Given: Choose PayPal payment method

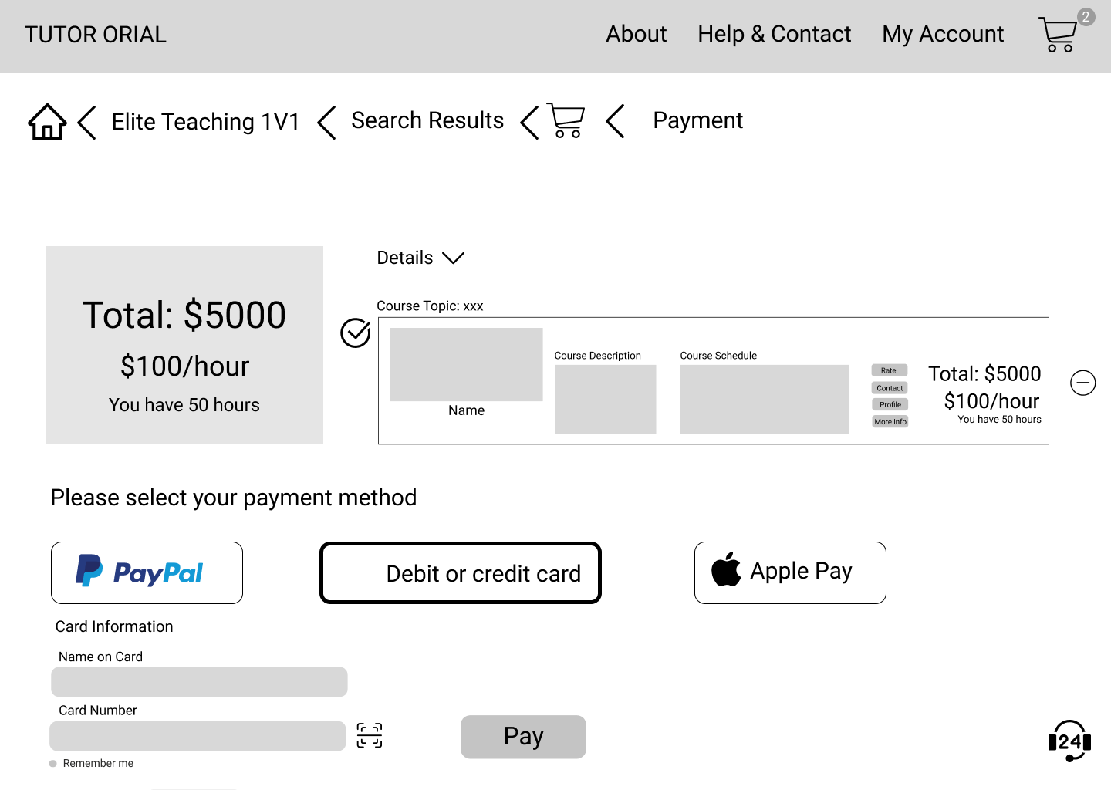Looking at the screenshot, I should [147, 573].
